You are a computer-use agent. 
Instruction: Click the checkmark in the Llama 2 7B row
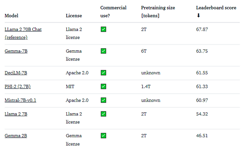tap(103, 114)
